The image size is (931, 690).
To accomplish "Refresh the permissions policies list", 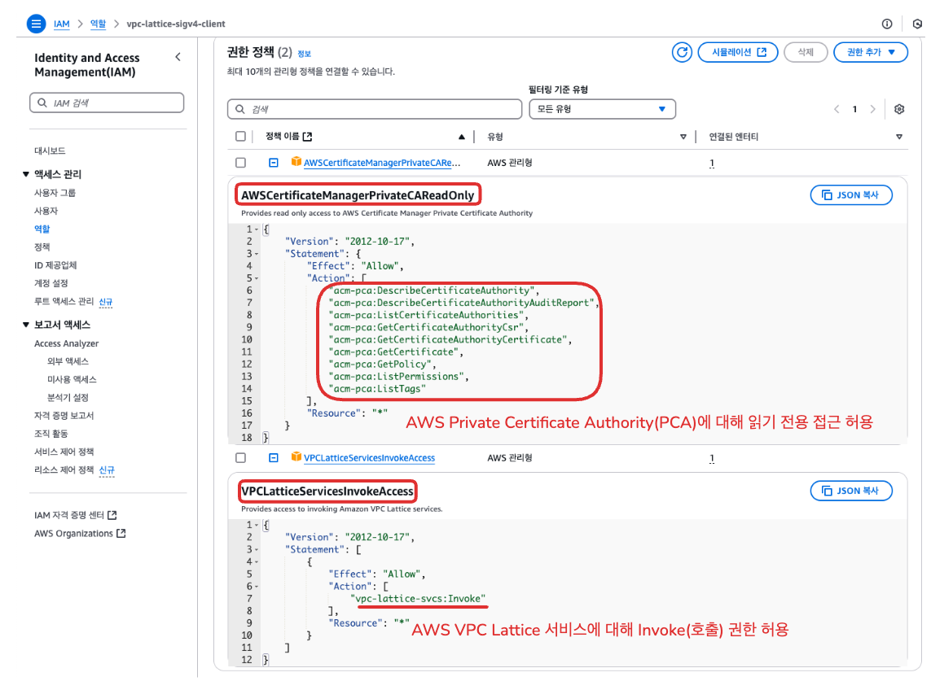I will click(x=682, y=52).
